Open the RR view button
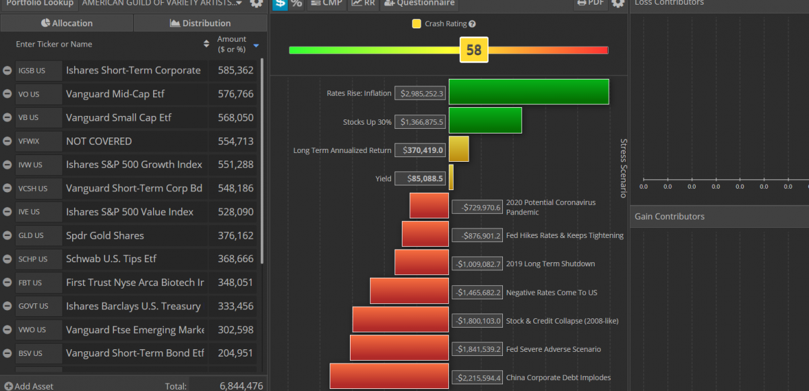809x391 pixels. 363,3
